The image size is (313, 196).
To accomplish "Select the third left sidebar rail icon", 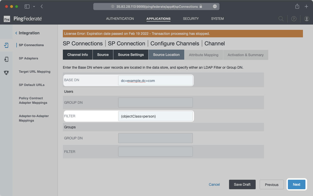I will click(6, 73).
